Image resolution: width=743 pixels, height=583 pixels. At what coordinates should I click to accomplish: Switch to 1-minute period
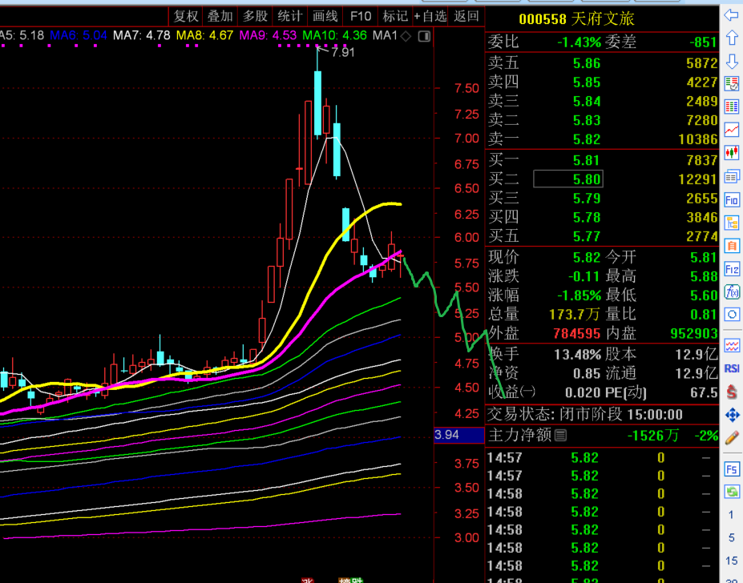click(731, 515)
